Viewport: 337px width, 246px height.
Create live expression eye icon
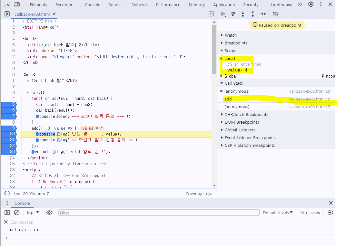[x=49, y=213]
